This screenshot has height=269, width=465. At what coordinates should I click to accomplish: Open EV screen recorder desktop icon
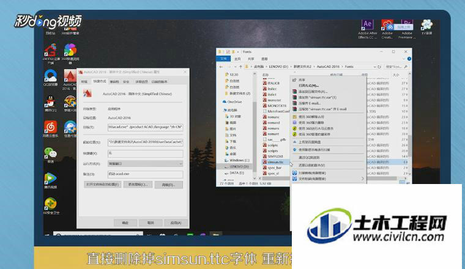point(426,28)
